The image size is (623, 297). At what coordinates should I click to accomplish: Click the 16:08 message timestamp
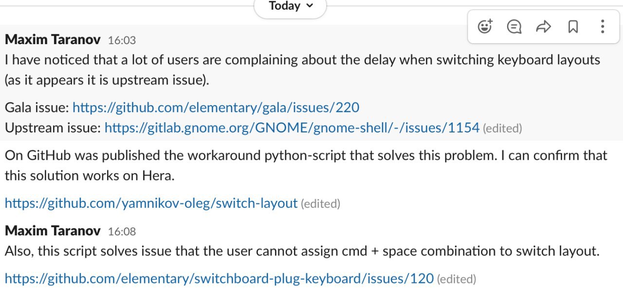point(122,231)
